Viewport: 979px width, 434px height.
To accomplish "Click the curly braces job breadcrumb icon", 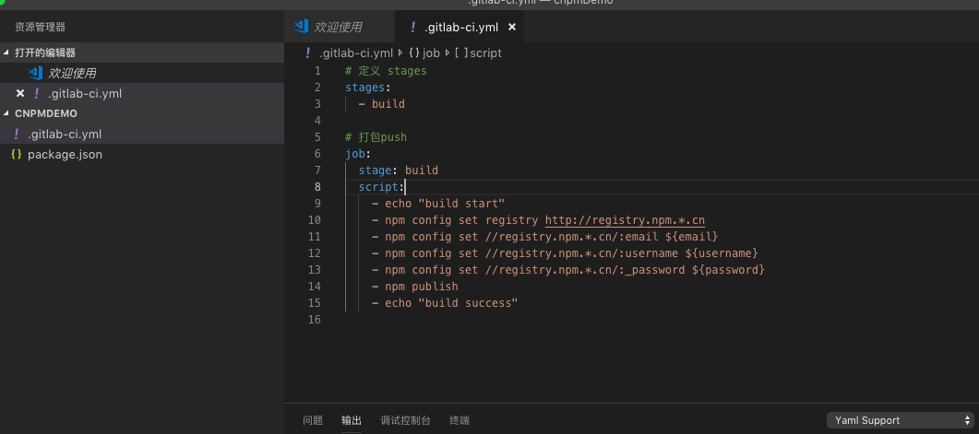I will click(x=413, y=53).
